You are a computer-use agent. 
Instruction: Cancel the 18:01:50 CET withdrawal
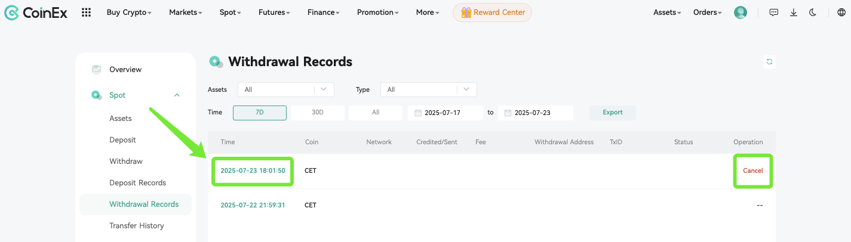[x=752, y=170]
